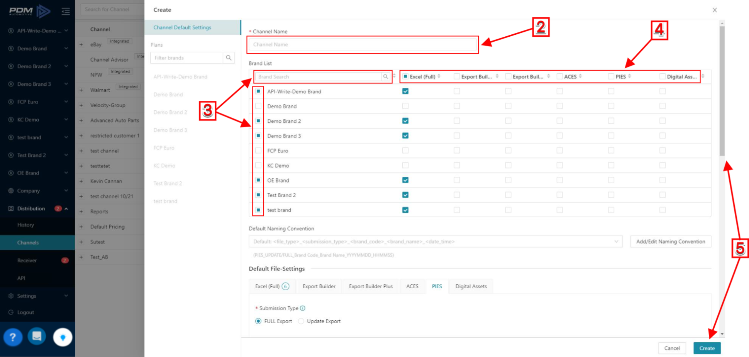Collapse the sidebar with the menu toggle icon

pyautogui.click(x=66, y=12)
